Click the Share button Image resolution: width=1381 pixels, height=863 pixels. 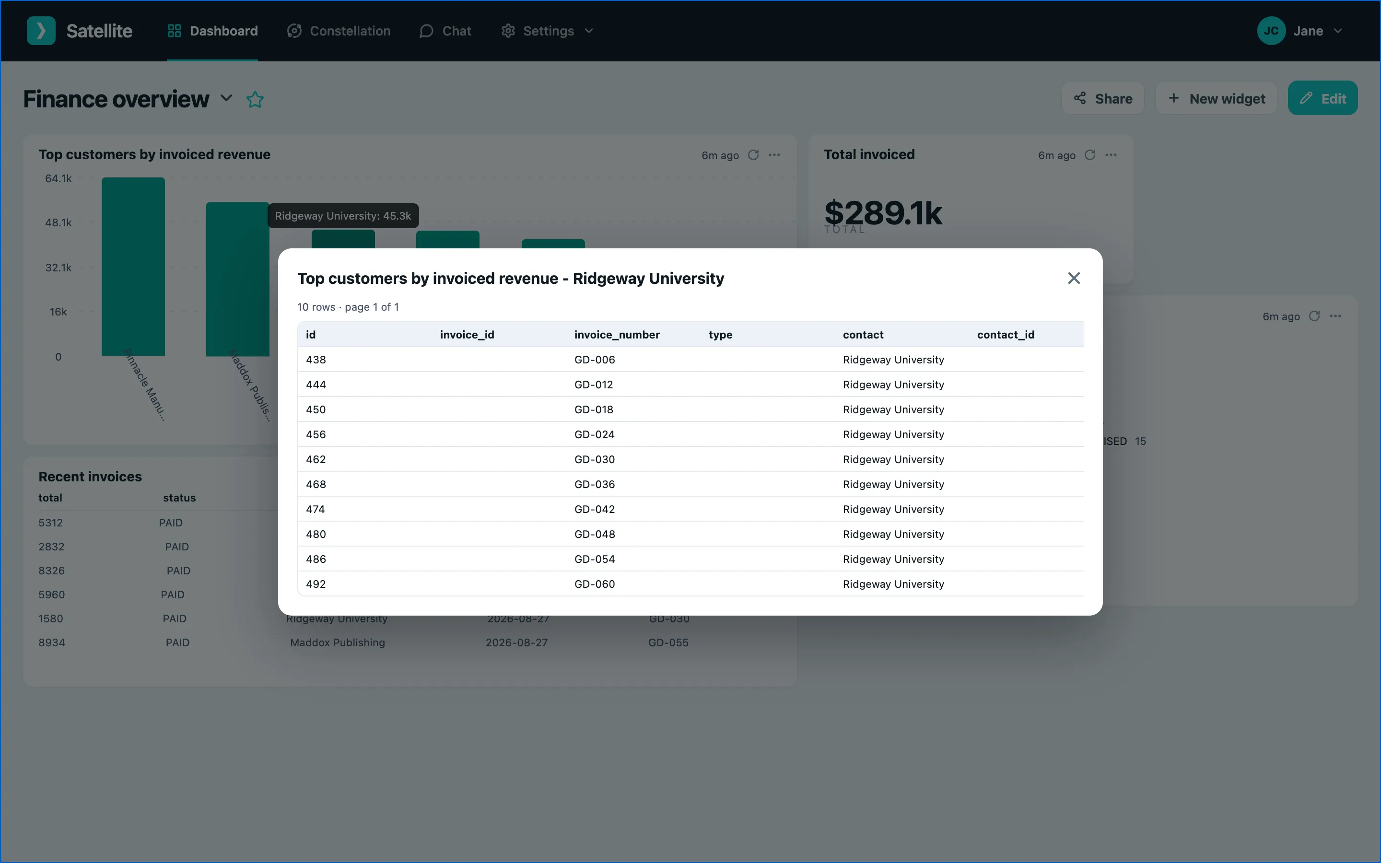1102,98
